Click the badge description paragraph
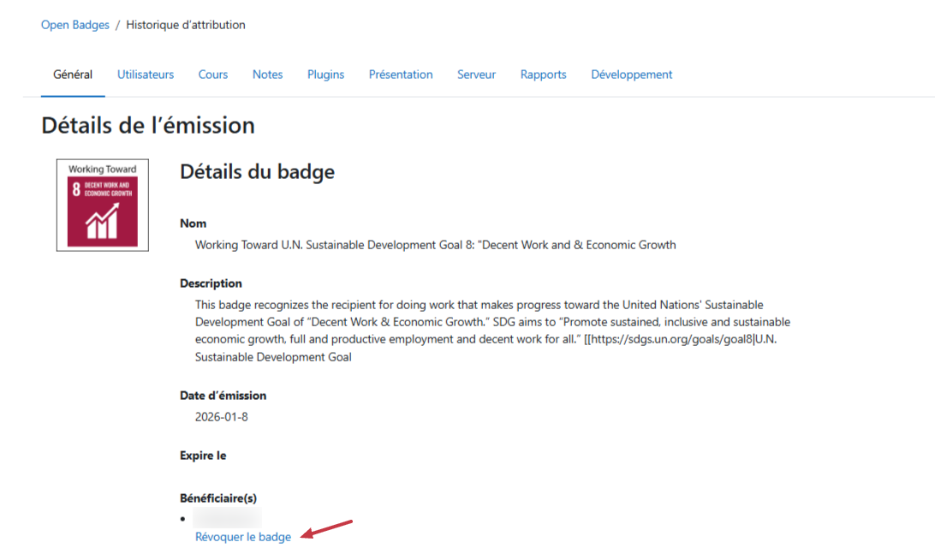This screenshot has width=935, height=554. (492, 331)
